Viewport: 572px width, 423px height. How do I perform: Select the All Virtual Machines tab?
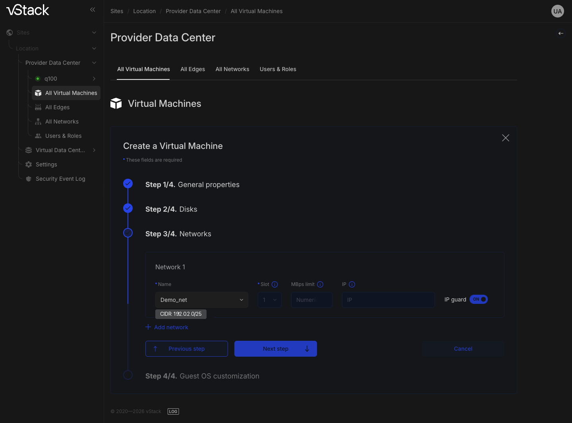click(x=143, y=69)
